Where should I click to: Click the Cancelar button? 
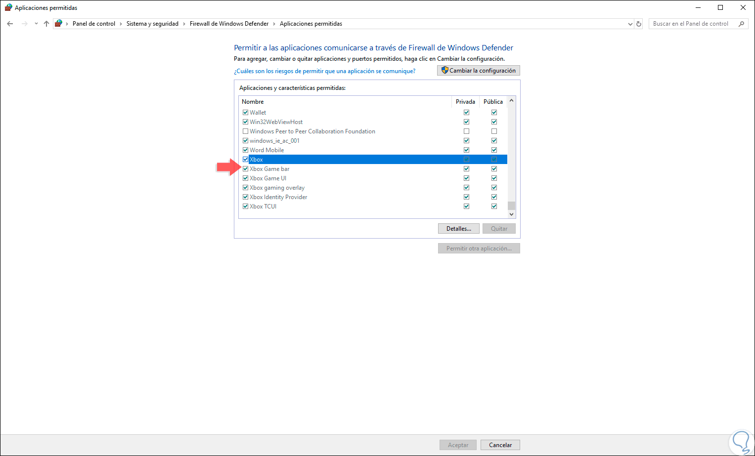click(500, 445)
